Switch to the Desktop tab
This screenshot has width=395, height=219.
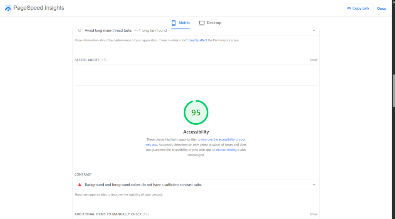(x=210, y=23)
